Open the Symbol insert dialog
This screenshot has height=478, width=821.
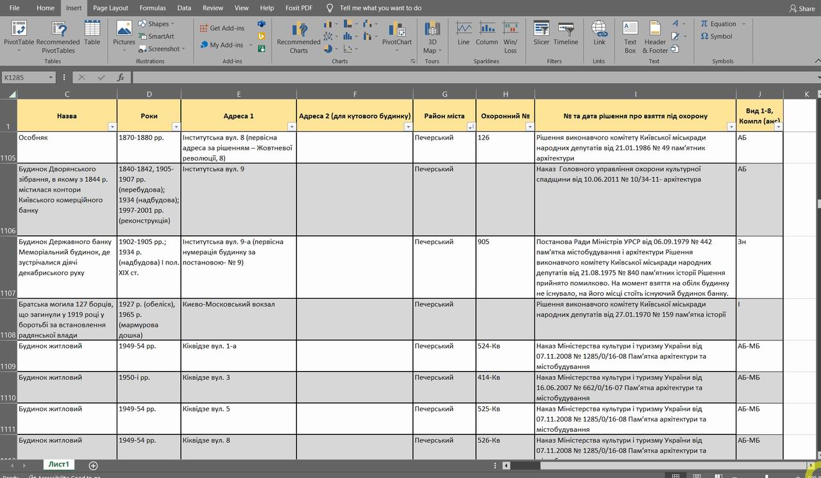(716, 37)
